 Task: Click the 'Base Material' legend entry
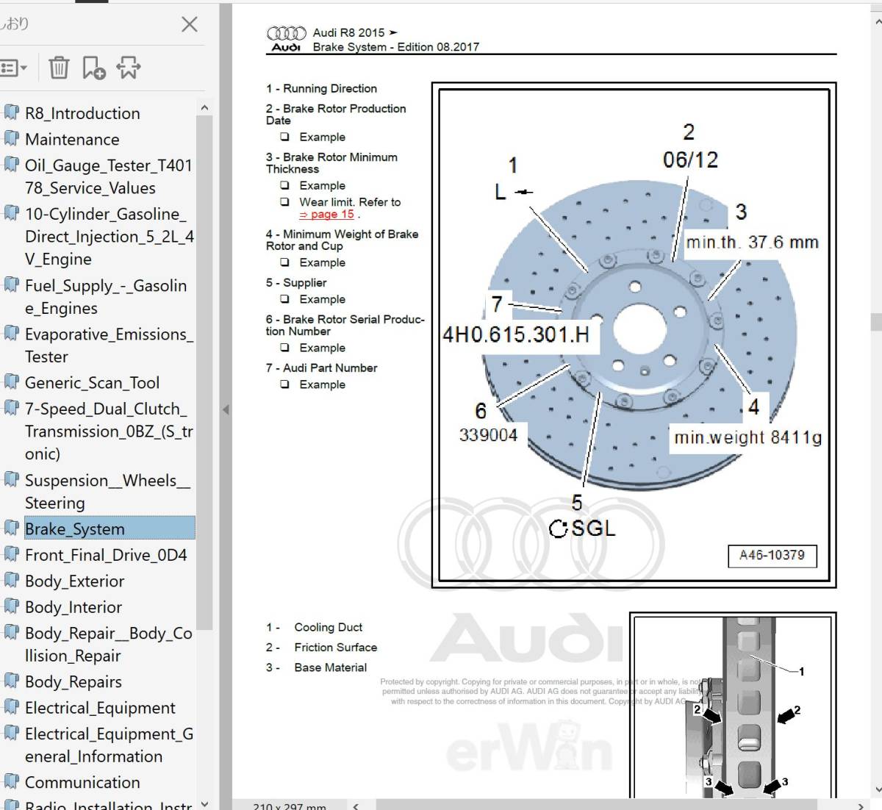(x=331, y=667)
